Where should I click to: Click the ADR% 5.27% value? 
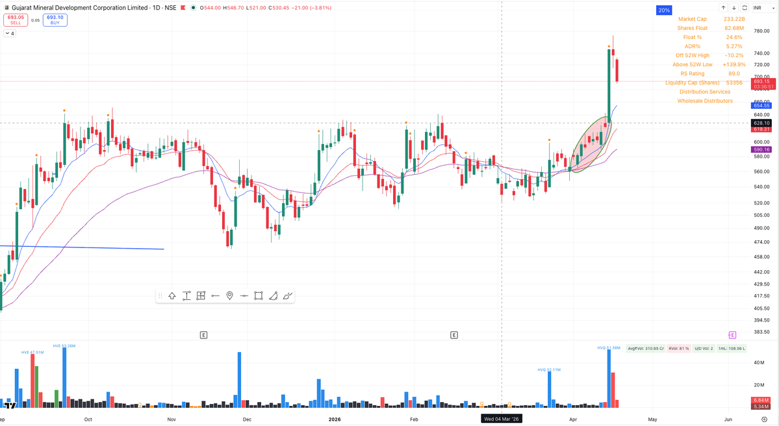click(x=734, y=46)
